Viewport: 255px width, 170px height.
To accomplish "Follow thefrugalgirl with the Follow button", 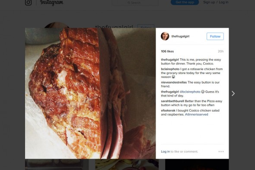I will click(215, 36).
